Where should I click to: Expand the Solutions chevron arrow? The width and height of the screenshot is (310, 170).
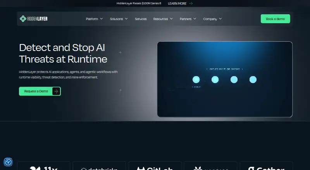click(126, 19)
